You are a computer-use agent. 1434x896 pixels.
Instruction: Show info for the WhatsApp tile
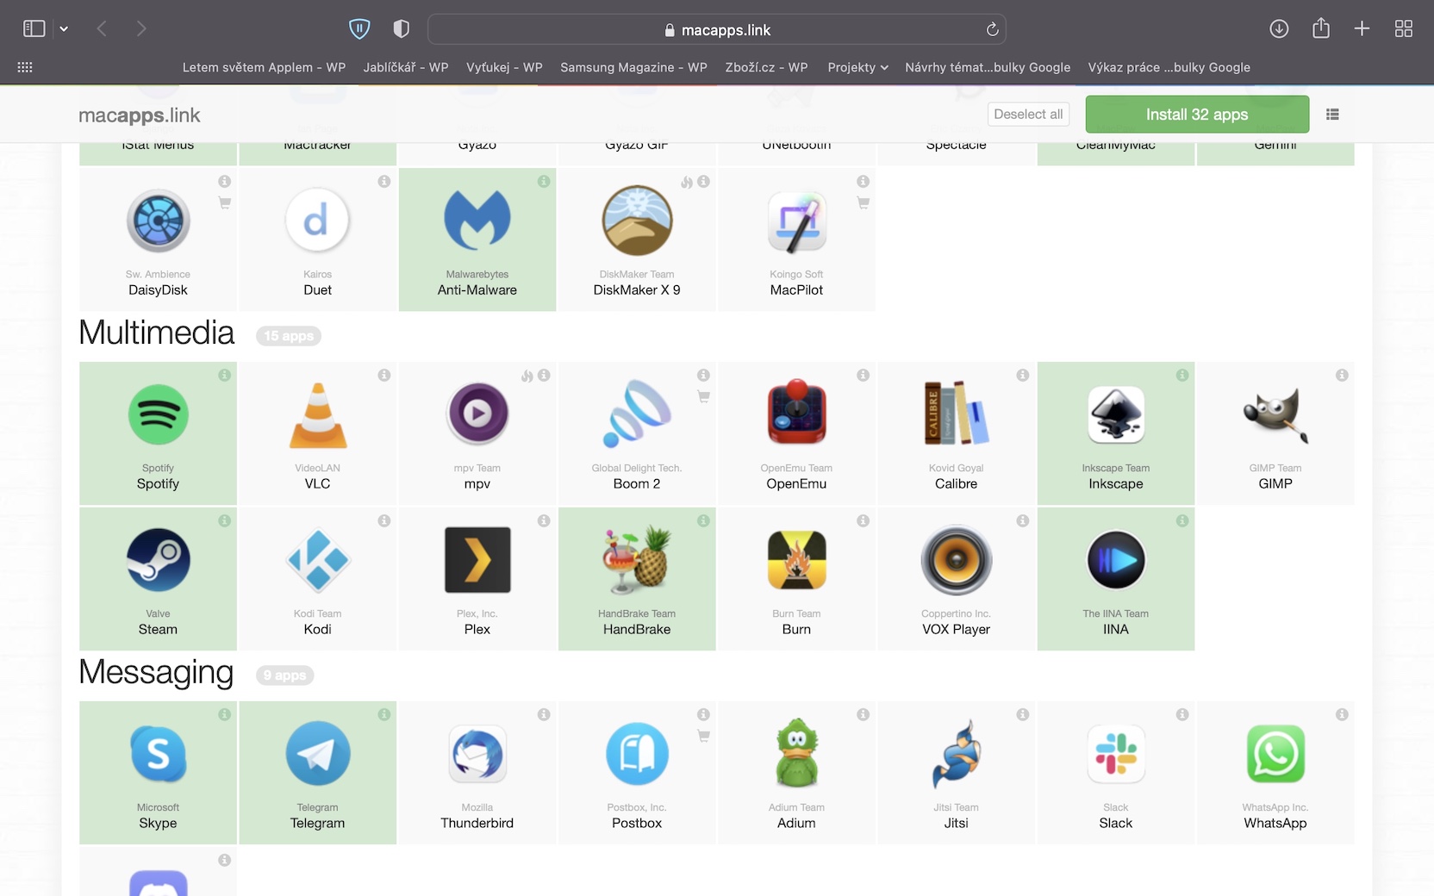1342,714
